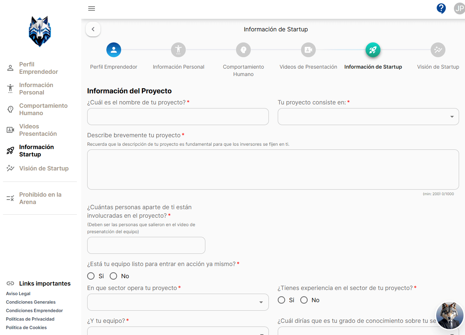Open the hamburger menu icon
Image resolution: width=465 pixels, height=335 pixels.
pyautogui.click(x=92, y=8)
